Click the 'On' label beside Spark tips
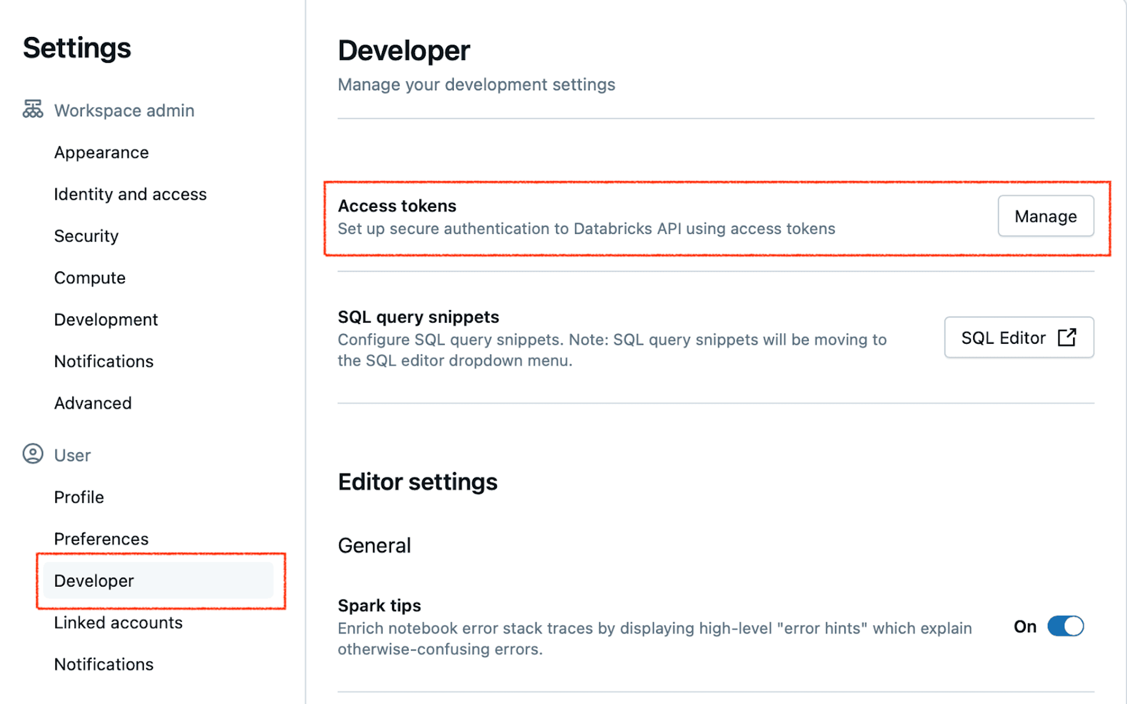This screenshot has height=704, width=1127. pyautogui.click(x=1025, y=626)
